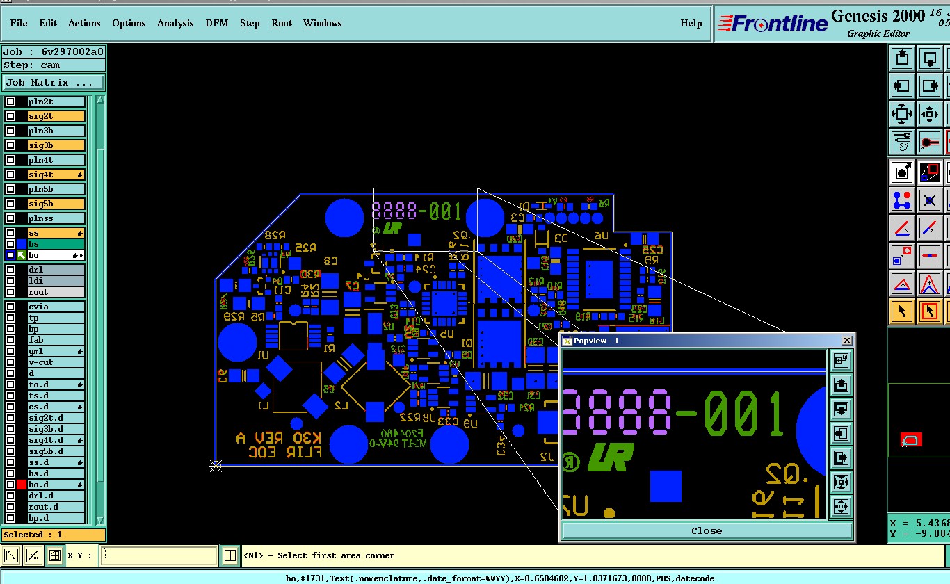Select the diagonal red-blue line icon

[x=931, y=228]
